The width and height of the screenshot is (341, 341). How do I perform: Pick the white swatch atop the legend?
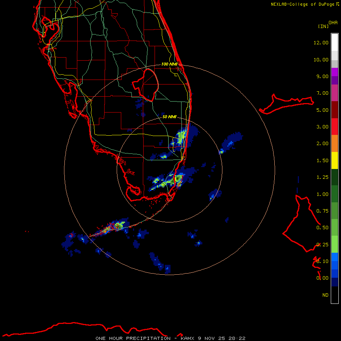click(335, 42)
